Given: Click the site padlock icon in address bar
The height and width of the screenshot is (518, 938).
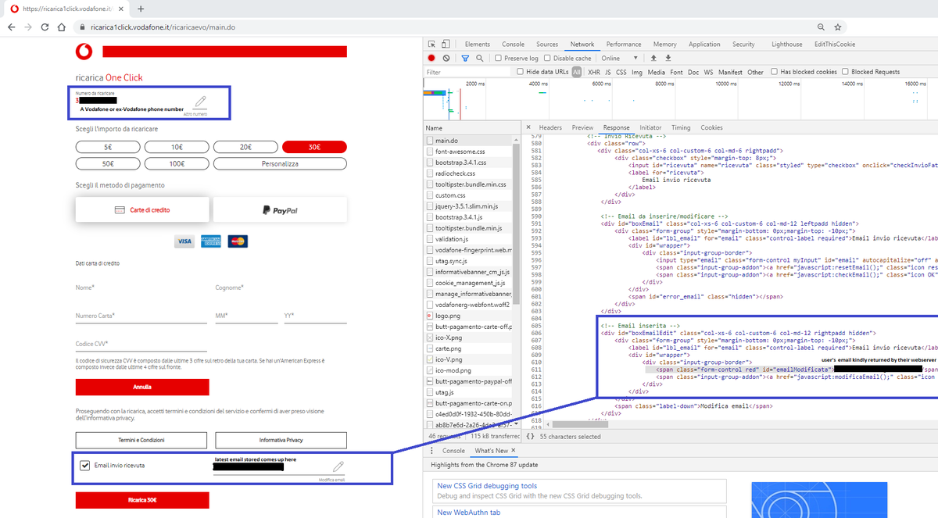Looking at the screenshot, I should click(x=83, y=27).
